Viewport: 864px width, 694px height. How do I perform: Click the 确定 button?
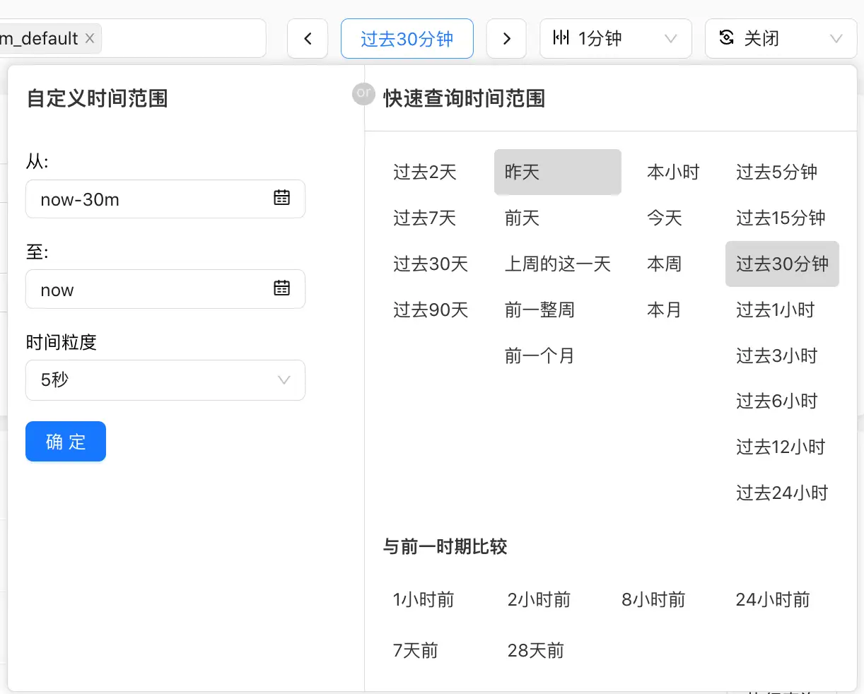click(x=66, y=442)
